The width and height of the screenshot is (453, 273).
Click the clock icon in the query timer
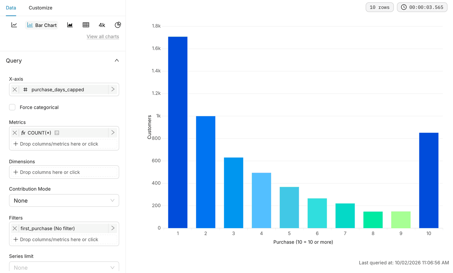click(x=404, y=7)
